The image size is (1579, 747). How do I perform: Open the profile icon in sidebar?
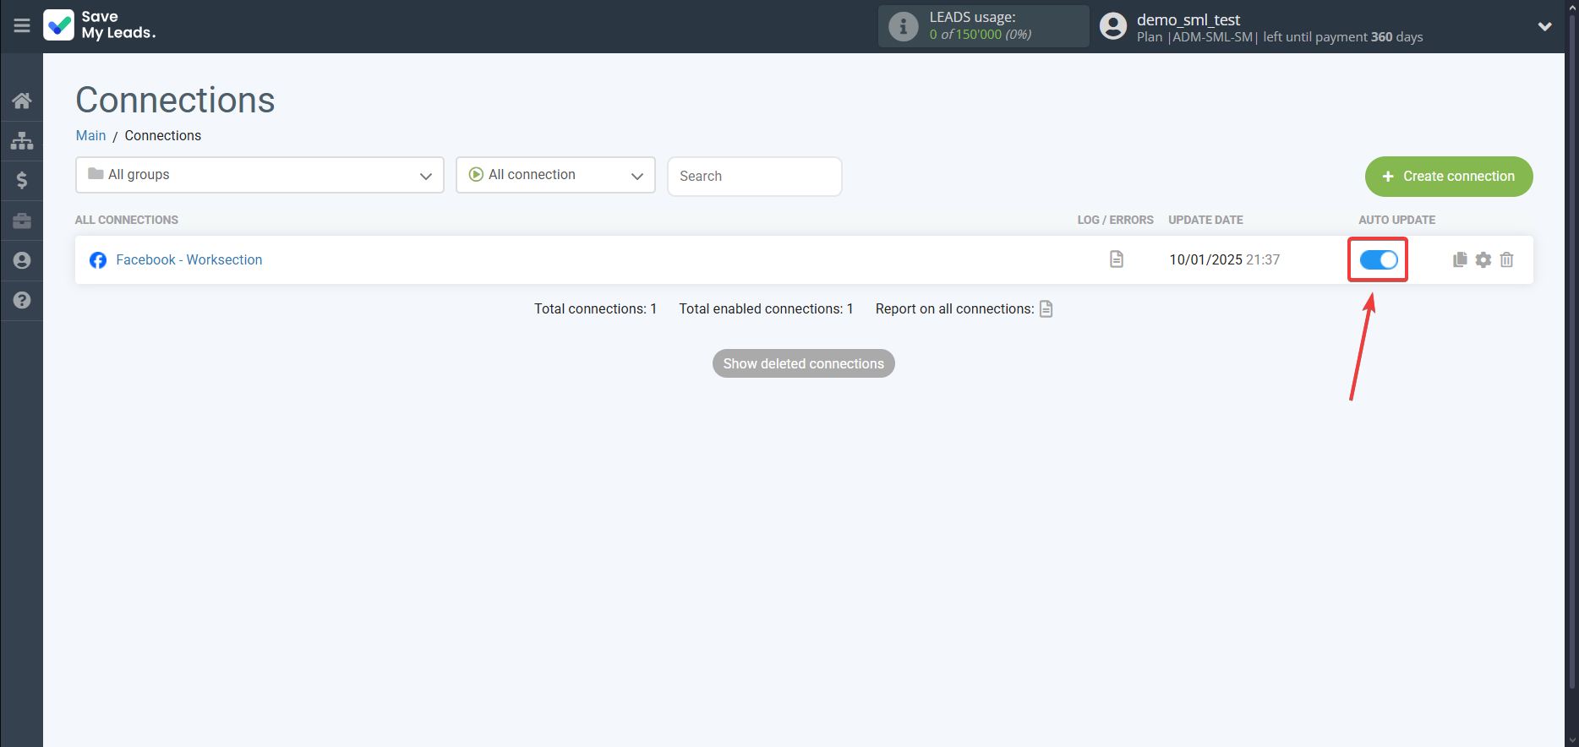(22, 260)
